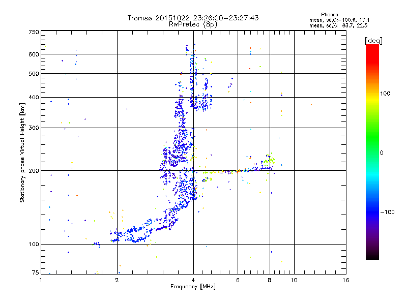Screen dimensions: 407x305
Task: Click the x-axis tick label '8'
Action: tap(270, 280)
